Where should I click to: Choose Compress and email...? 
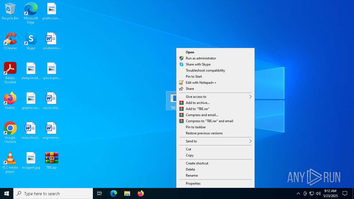(x=215, y=115)
